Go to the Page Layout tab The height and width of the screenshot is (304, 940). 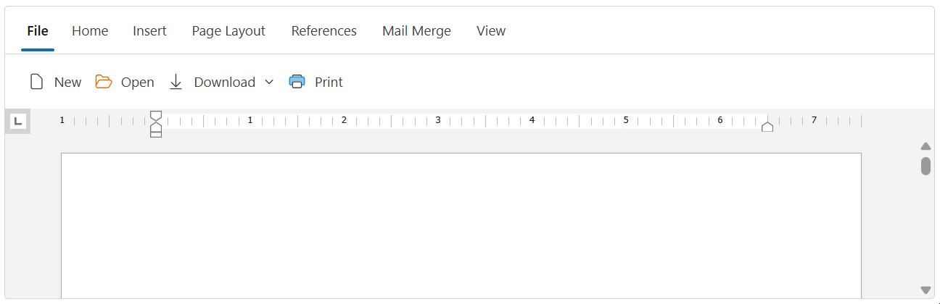pos(228,31)
